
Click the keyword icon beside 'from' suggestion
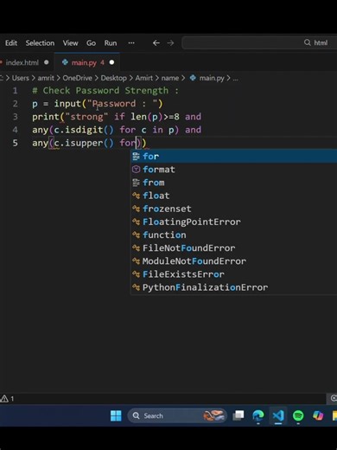tap(136, 183)
